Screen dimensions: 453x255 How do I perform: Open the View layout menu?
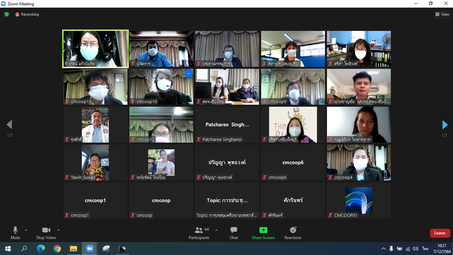tap(442, 14)
